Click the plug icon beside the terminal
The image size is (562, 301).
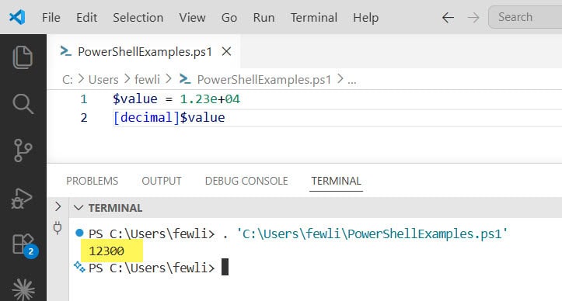tap(58, 227)
